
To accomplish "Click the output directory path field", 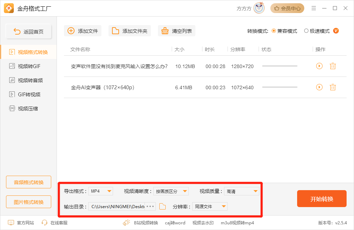I will [118, 207].
